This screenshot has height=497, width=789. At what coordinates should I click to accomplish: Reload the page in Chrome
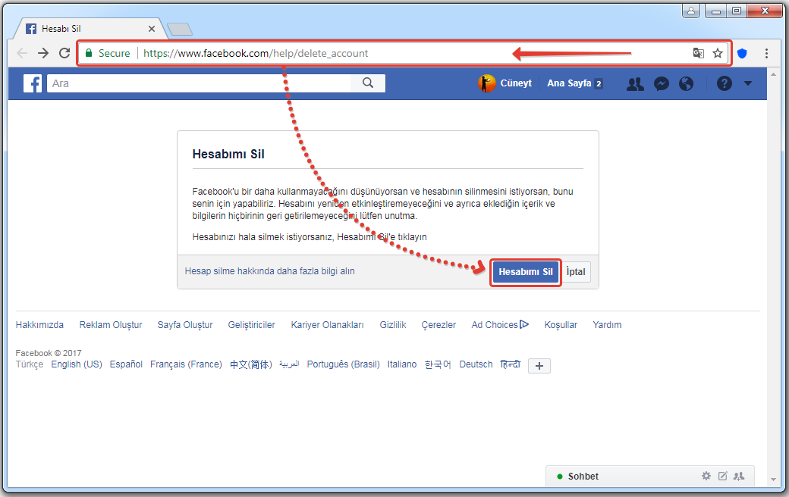point(64,53)
